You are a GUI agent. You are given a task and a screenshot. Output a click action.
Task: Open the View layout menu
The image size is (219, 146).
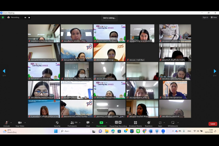click(214, 18)
